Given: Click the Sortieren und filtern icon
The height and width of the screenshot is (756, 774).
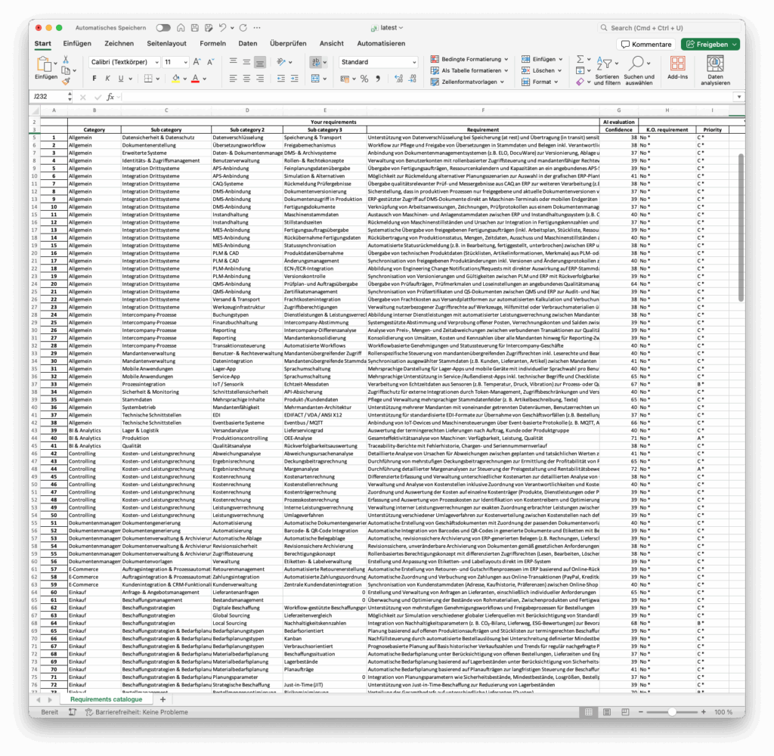Looking at the screenshot, I should pos(605,64).
